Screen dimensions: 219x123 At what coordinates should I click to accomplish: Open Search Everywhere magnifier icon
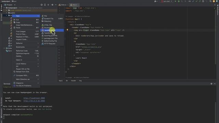pyautogui.click(x=210, y=1)
